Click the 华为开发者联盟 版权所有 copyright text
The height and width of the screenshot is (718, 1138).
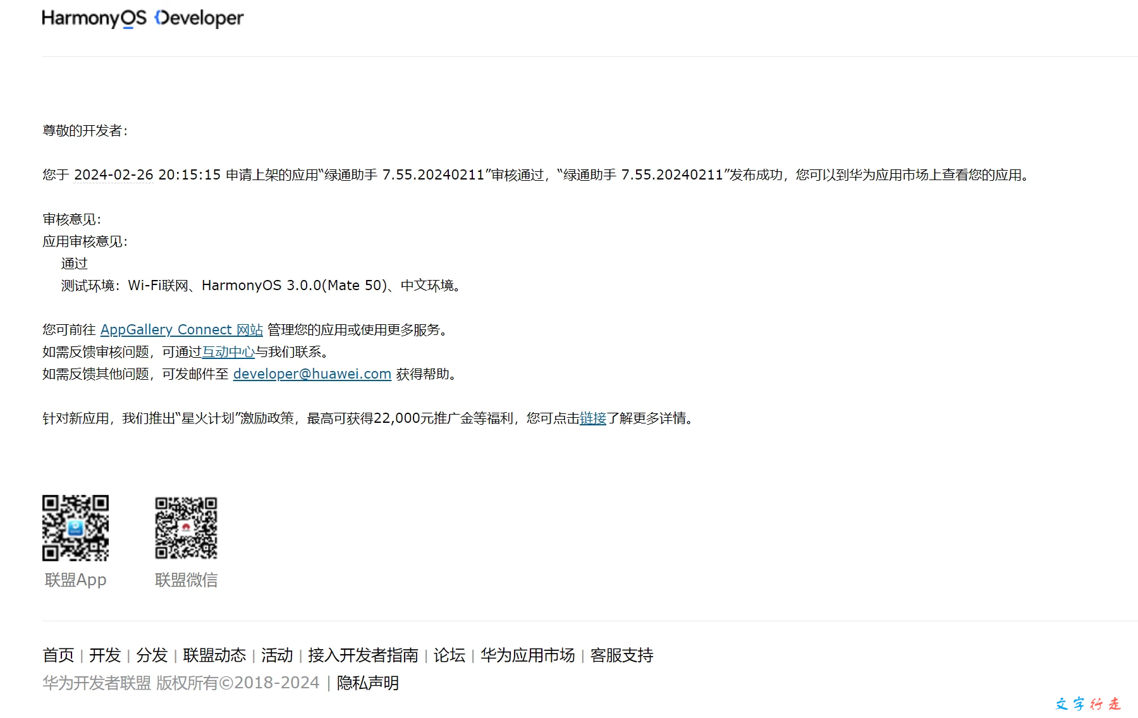click(x=181, y=683)
